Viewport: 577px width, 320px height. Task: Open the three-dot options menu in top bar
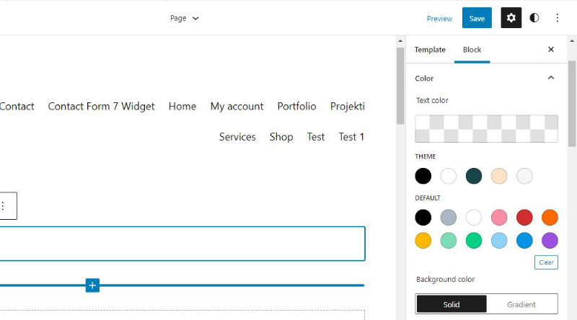557,17
